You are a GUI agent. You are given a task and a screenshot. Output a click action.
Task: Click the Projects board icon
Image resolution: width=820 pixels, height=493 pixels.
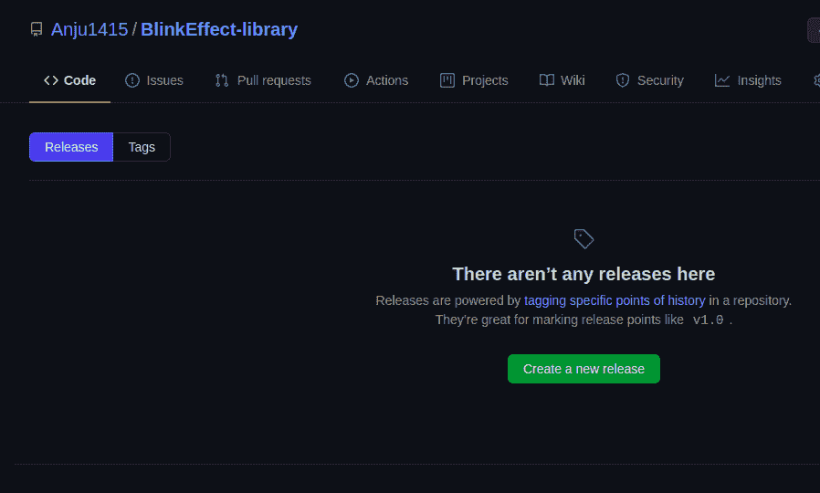click(447, 80)
